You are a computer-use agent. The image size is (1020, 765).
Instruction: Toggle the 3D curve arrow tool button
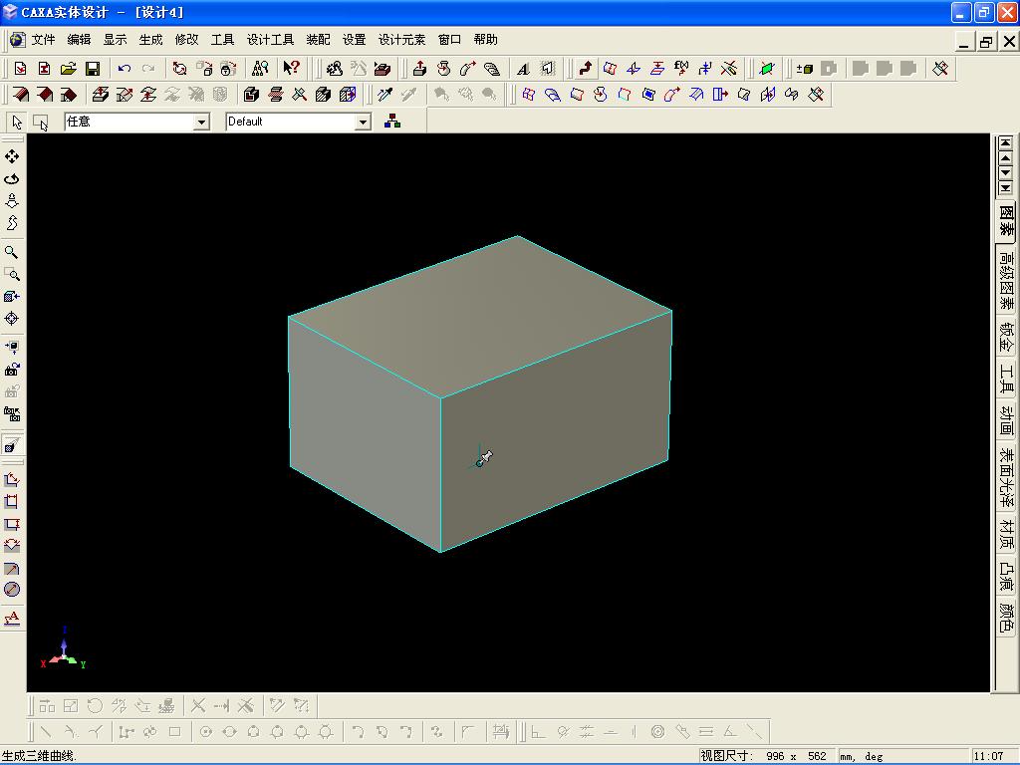tap(586, 69)
